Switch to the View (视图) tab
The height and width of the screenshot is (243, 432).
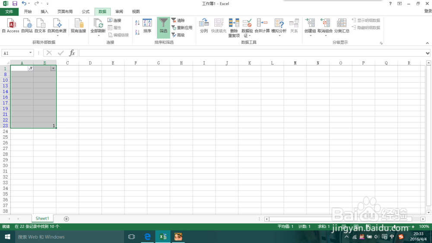[x=136, y=12]
